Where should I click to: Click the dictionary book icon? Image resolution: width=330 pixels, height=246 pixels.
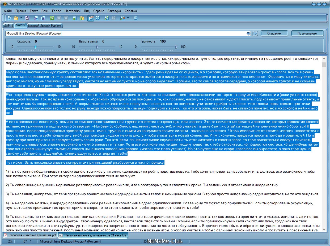click(98, 18)
